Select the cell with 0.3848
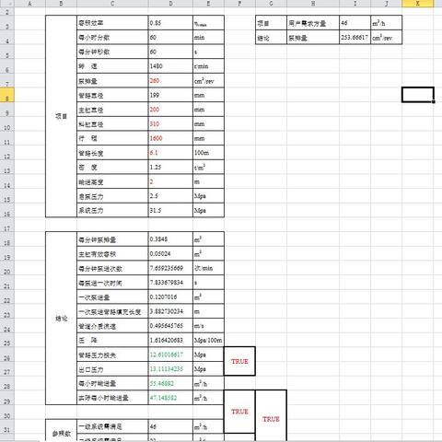The width and height of the screenshot is (442, 442). (170, 239)
